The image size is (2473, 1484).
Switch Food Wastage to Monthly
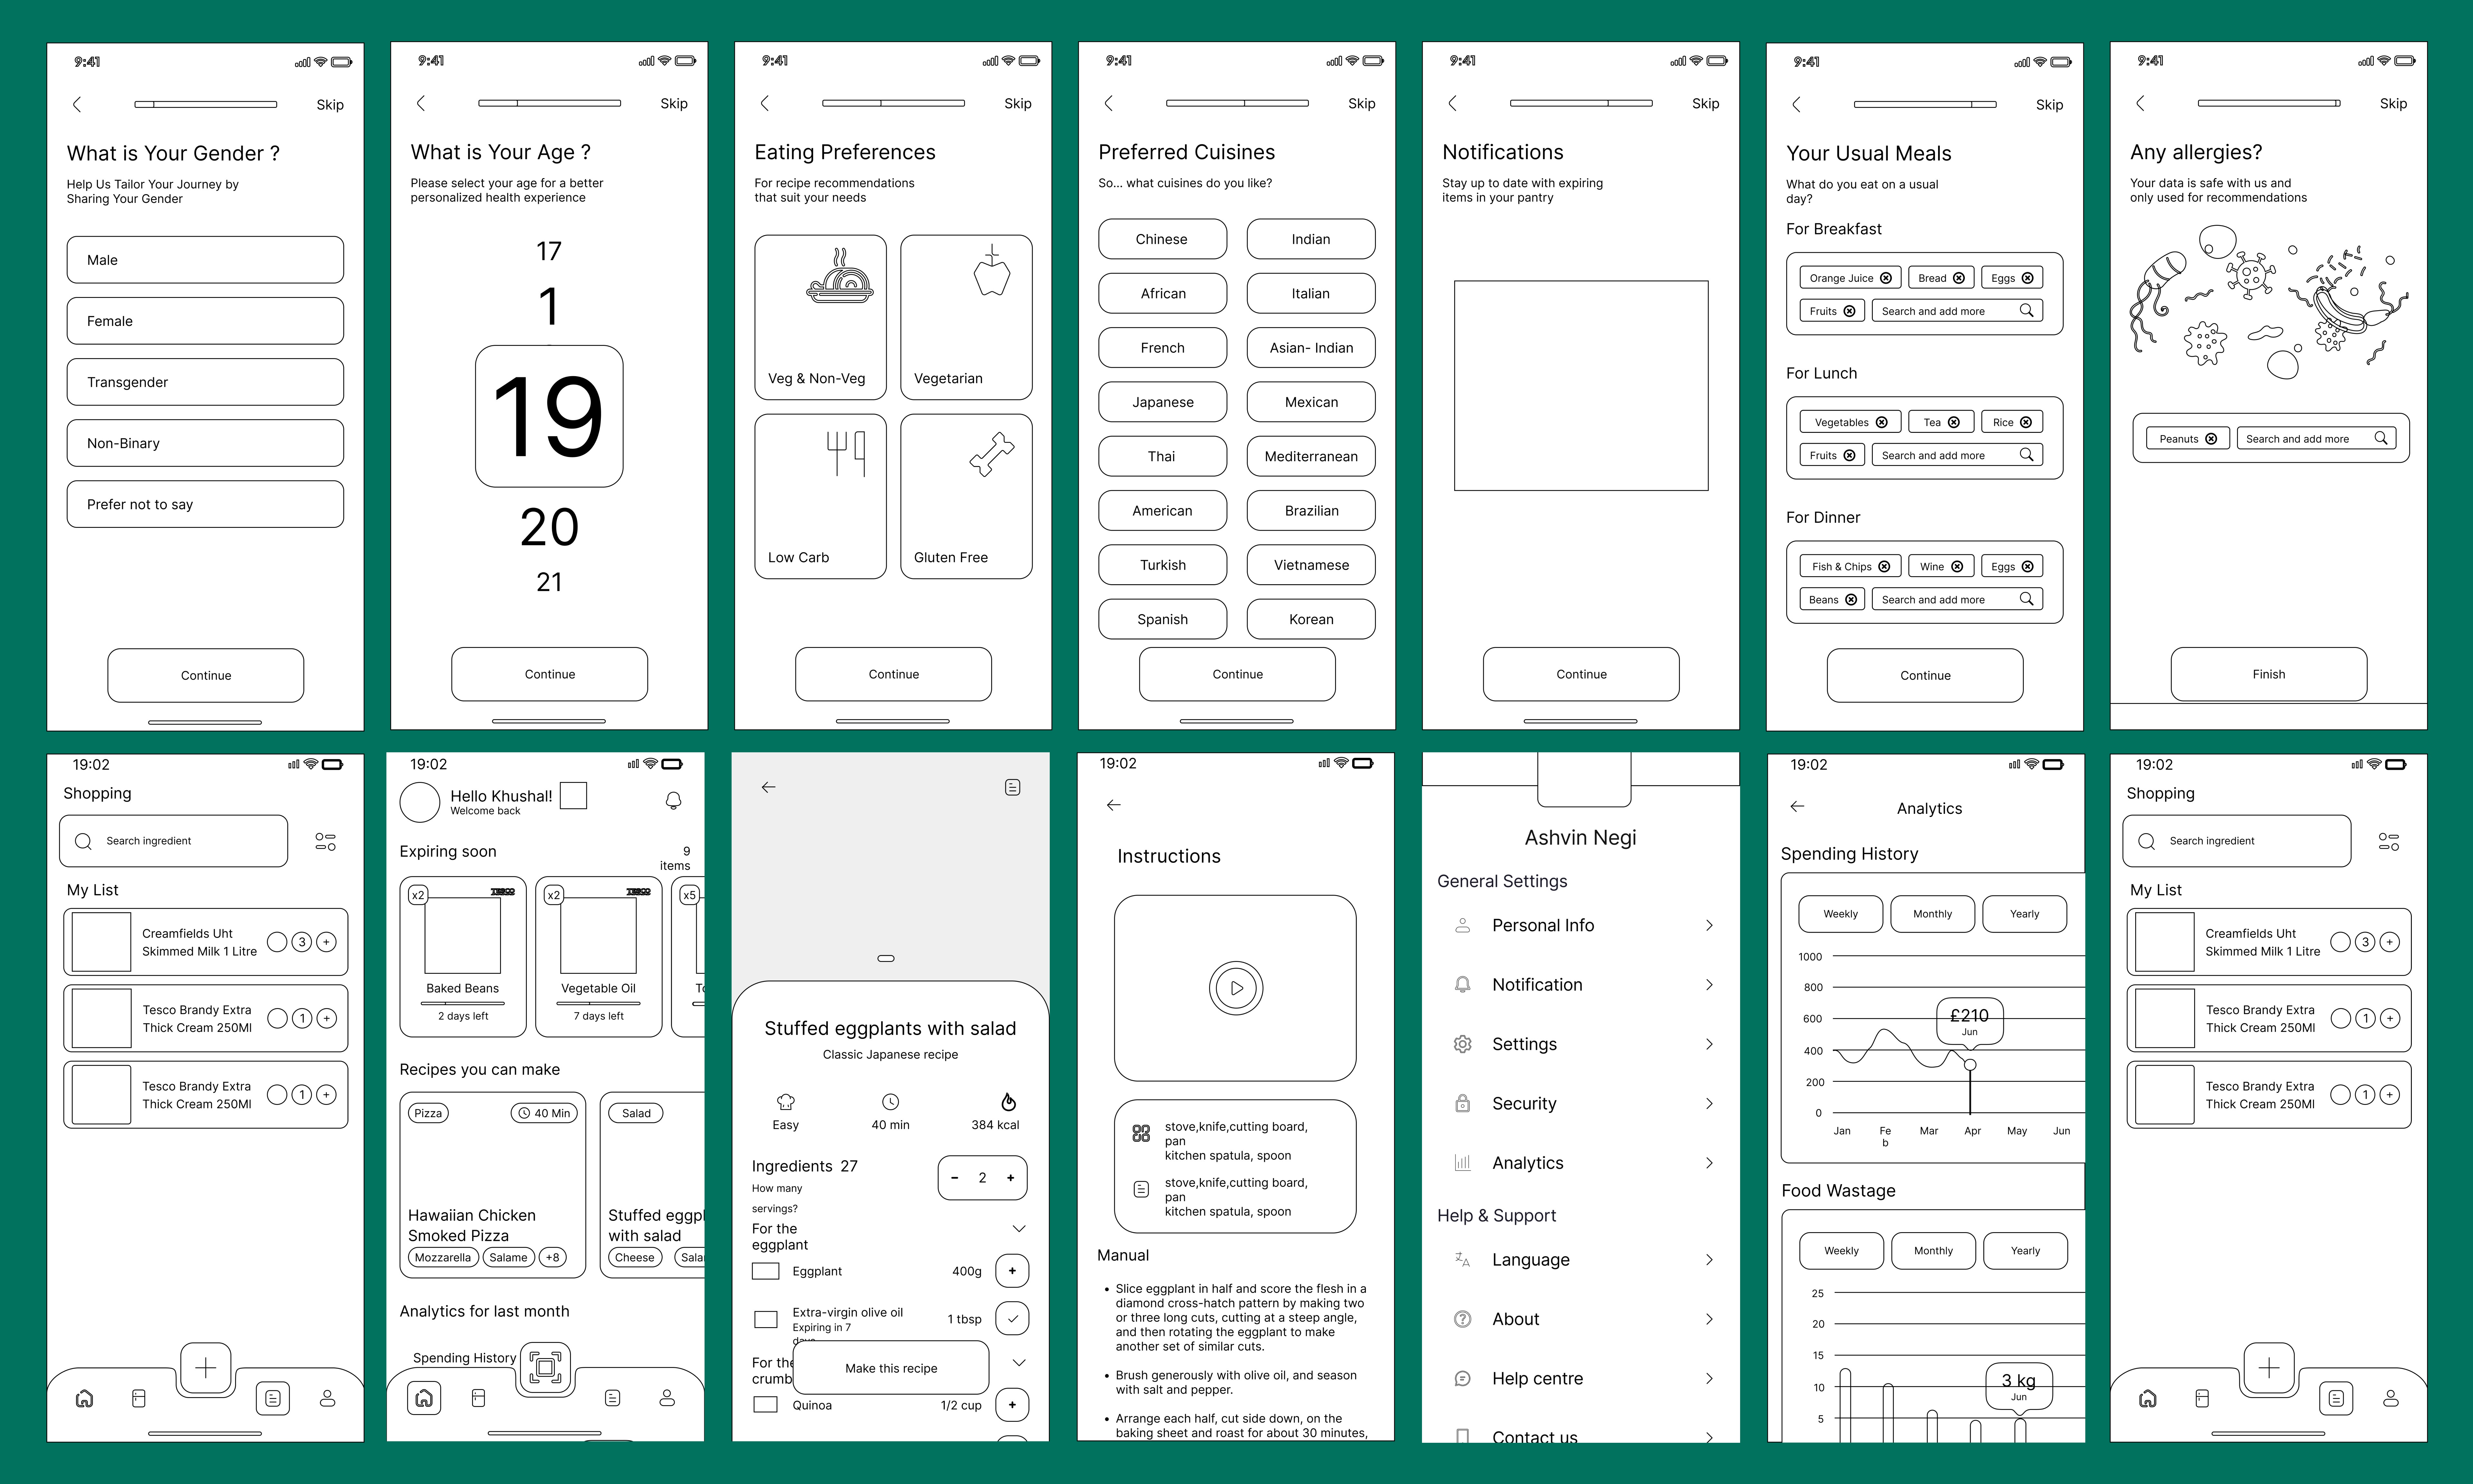1933,1251
